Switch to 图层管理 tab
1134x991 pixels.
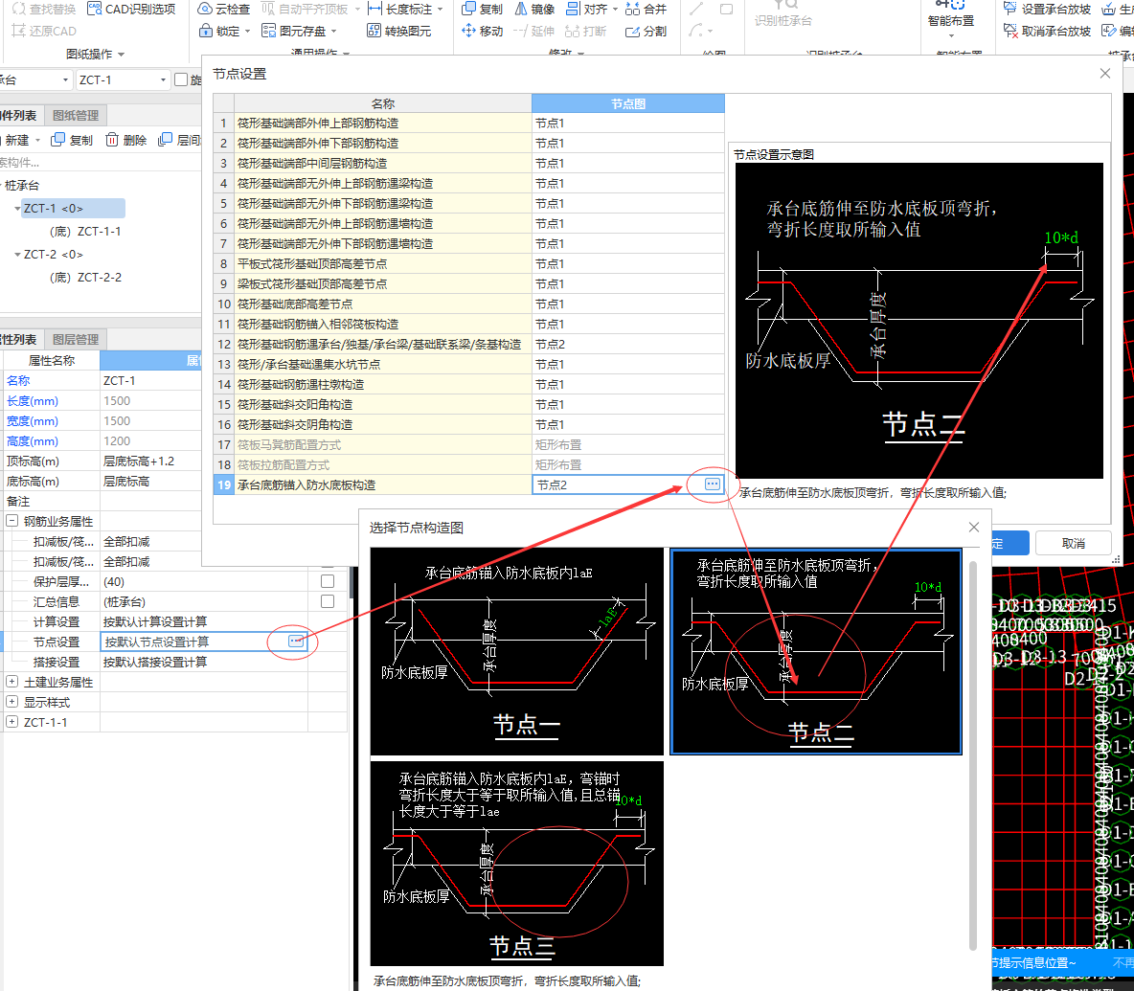click(x=76, y=339)
